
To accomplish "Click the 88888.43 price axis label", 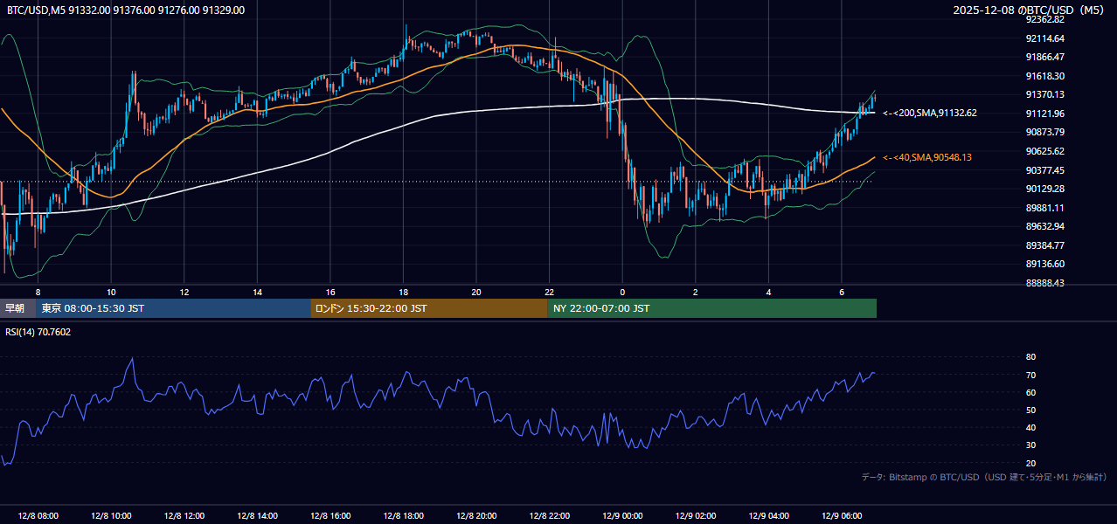I will click(x=1045, y=283).
